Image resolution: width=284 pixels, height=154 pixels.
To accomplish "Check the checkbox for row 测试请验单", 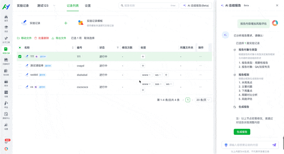I will coord(20,66).
